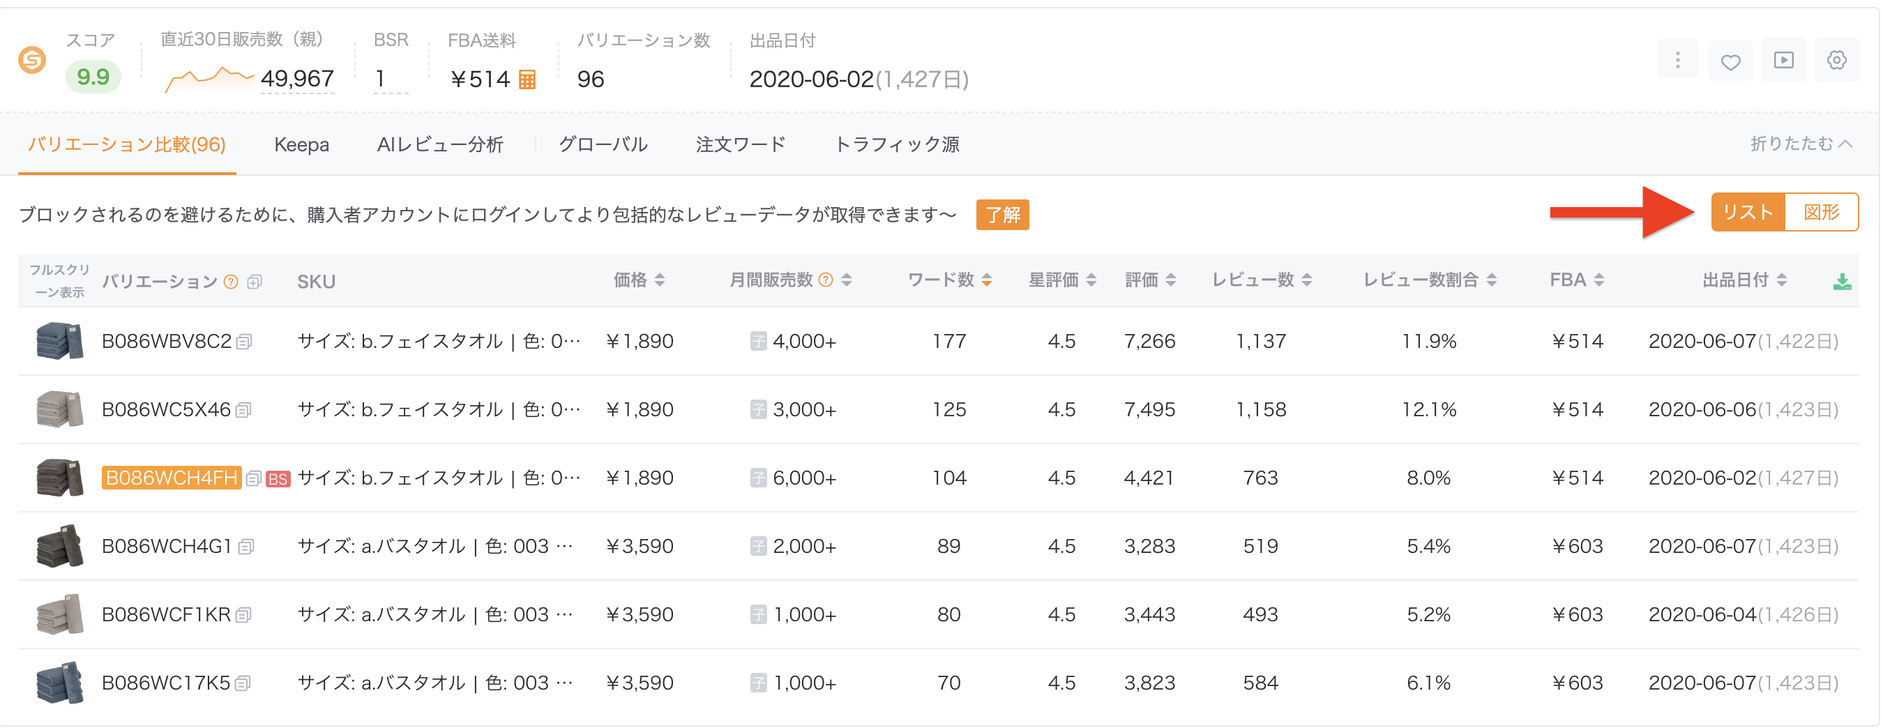
Task: Copy ASIN B086WCH4FH with its copy icon
Action: [254, 478]
